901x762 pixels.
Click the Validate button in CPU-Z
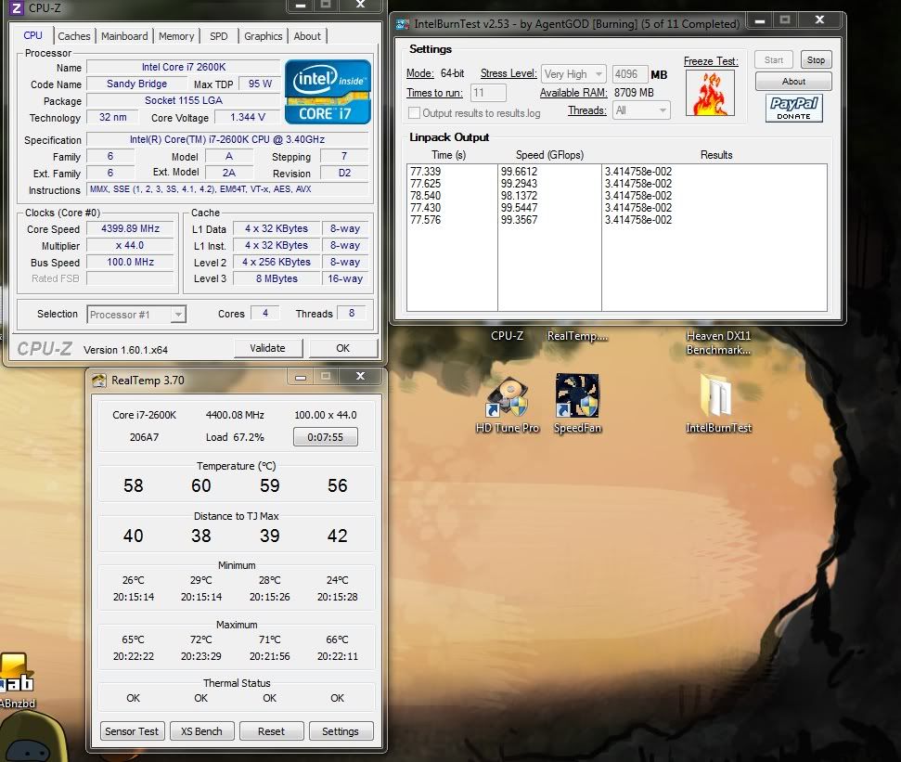[268, 348]
